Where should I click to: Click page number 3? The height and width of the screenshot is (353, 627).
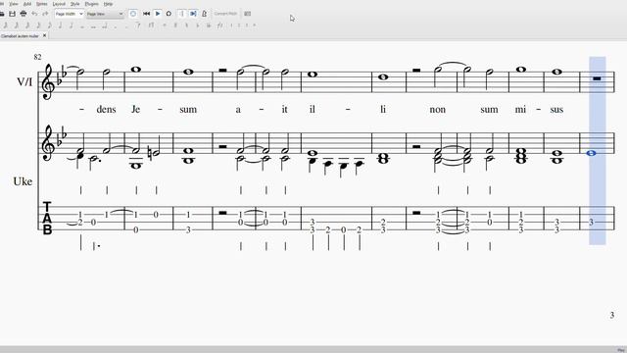(611, 315)
